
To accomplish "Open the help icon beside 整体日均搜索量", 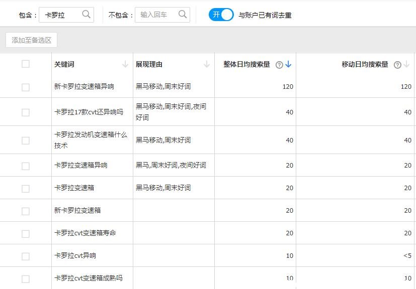I will click(279, 64).
